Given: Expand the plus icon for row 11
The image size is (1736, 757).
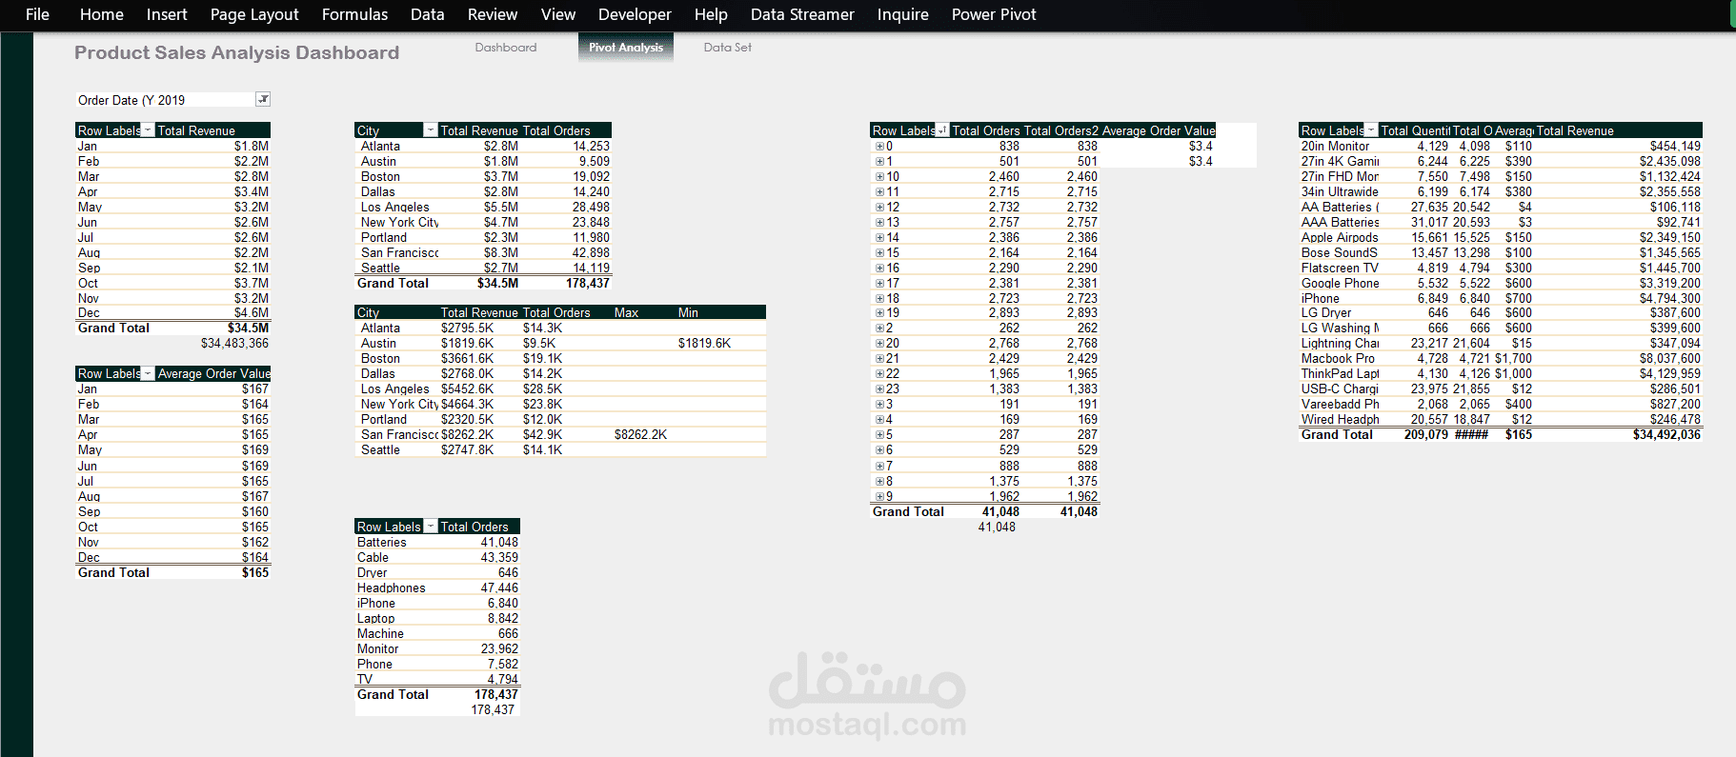Looking at the screenshot, I should click(879, 192).
